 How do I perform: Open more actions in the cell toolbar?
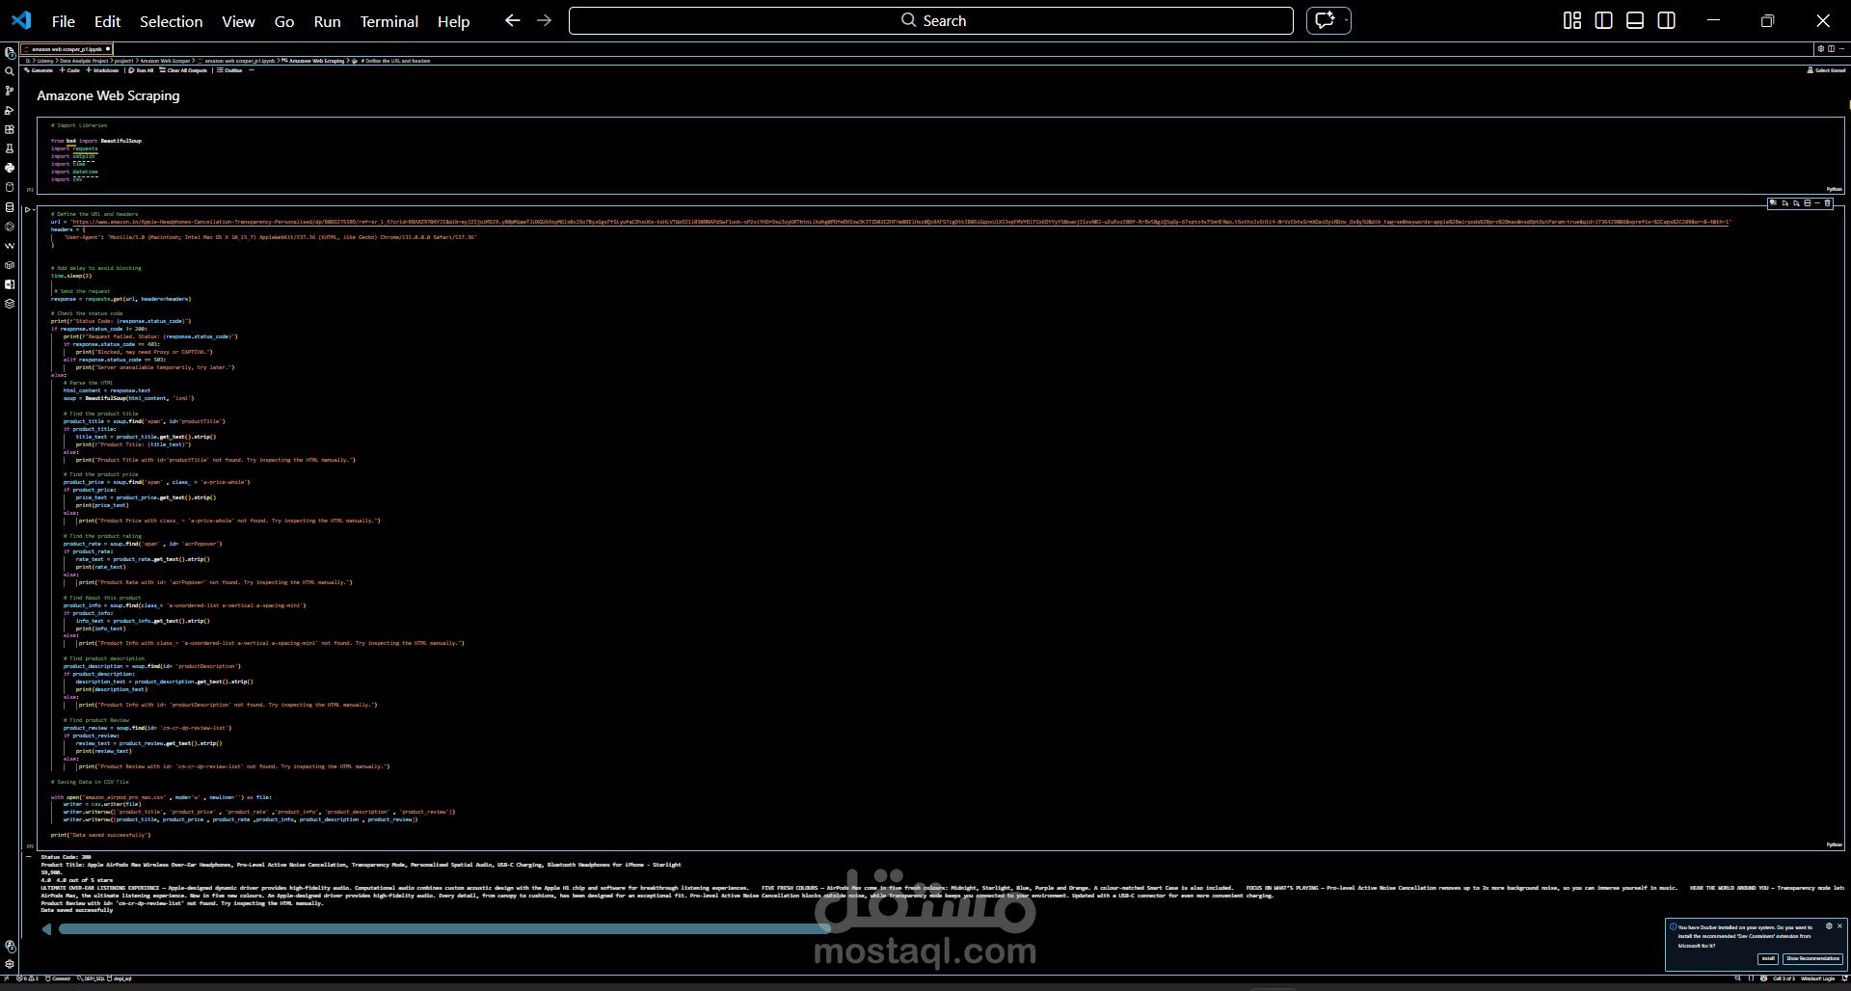1817,202
